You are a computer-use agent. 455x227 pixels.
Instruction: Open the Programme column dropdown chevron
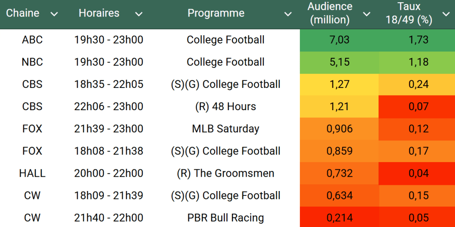(288, 14)
